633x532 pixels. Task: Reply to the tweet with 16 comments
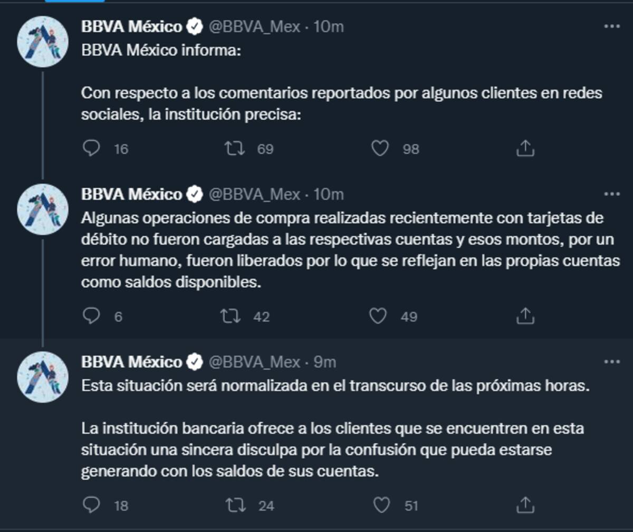pos(92,148)
